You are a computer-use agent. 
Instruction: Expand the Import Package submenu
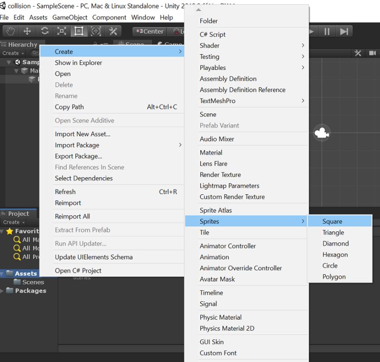coord(112,145)
